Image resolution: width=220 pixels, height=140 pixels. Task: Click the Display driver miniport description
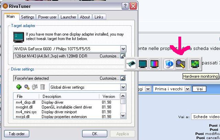point(59,112)
